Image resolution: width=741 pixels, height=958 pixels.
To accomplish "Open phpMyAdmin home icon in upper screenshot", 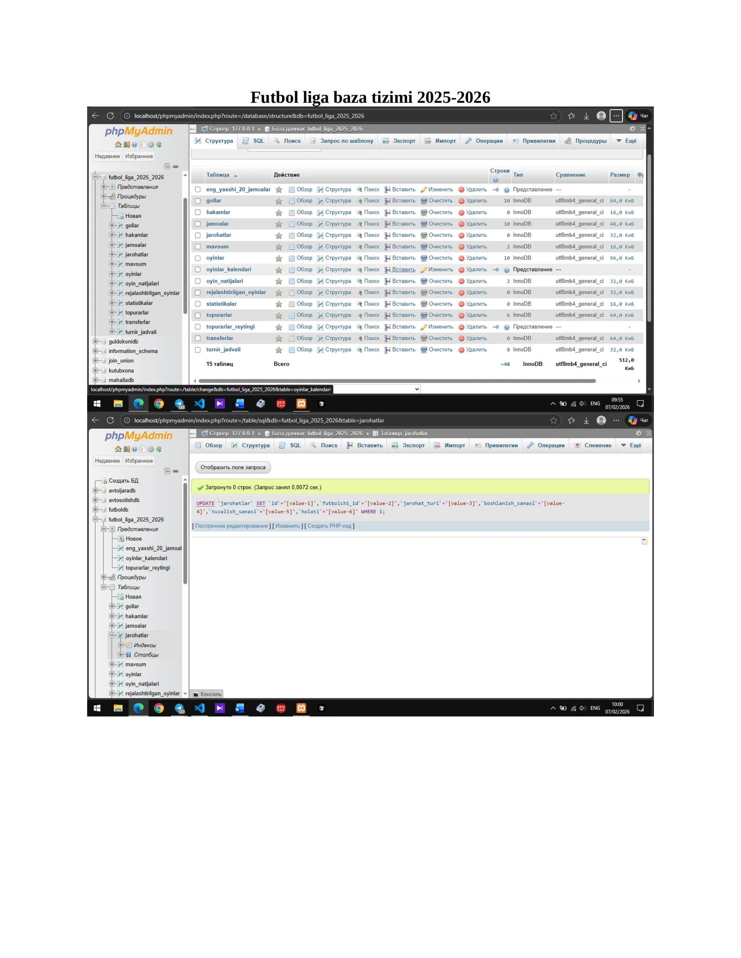I will tap(118, 144).
